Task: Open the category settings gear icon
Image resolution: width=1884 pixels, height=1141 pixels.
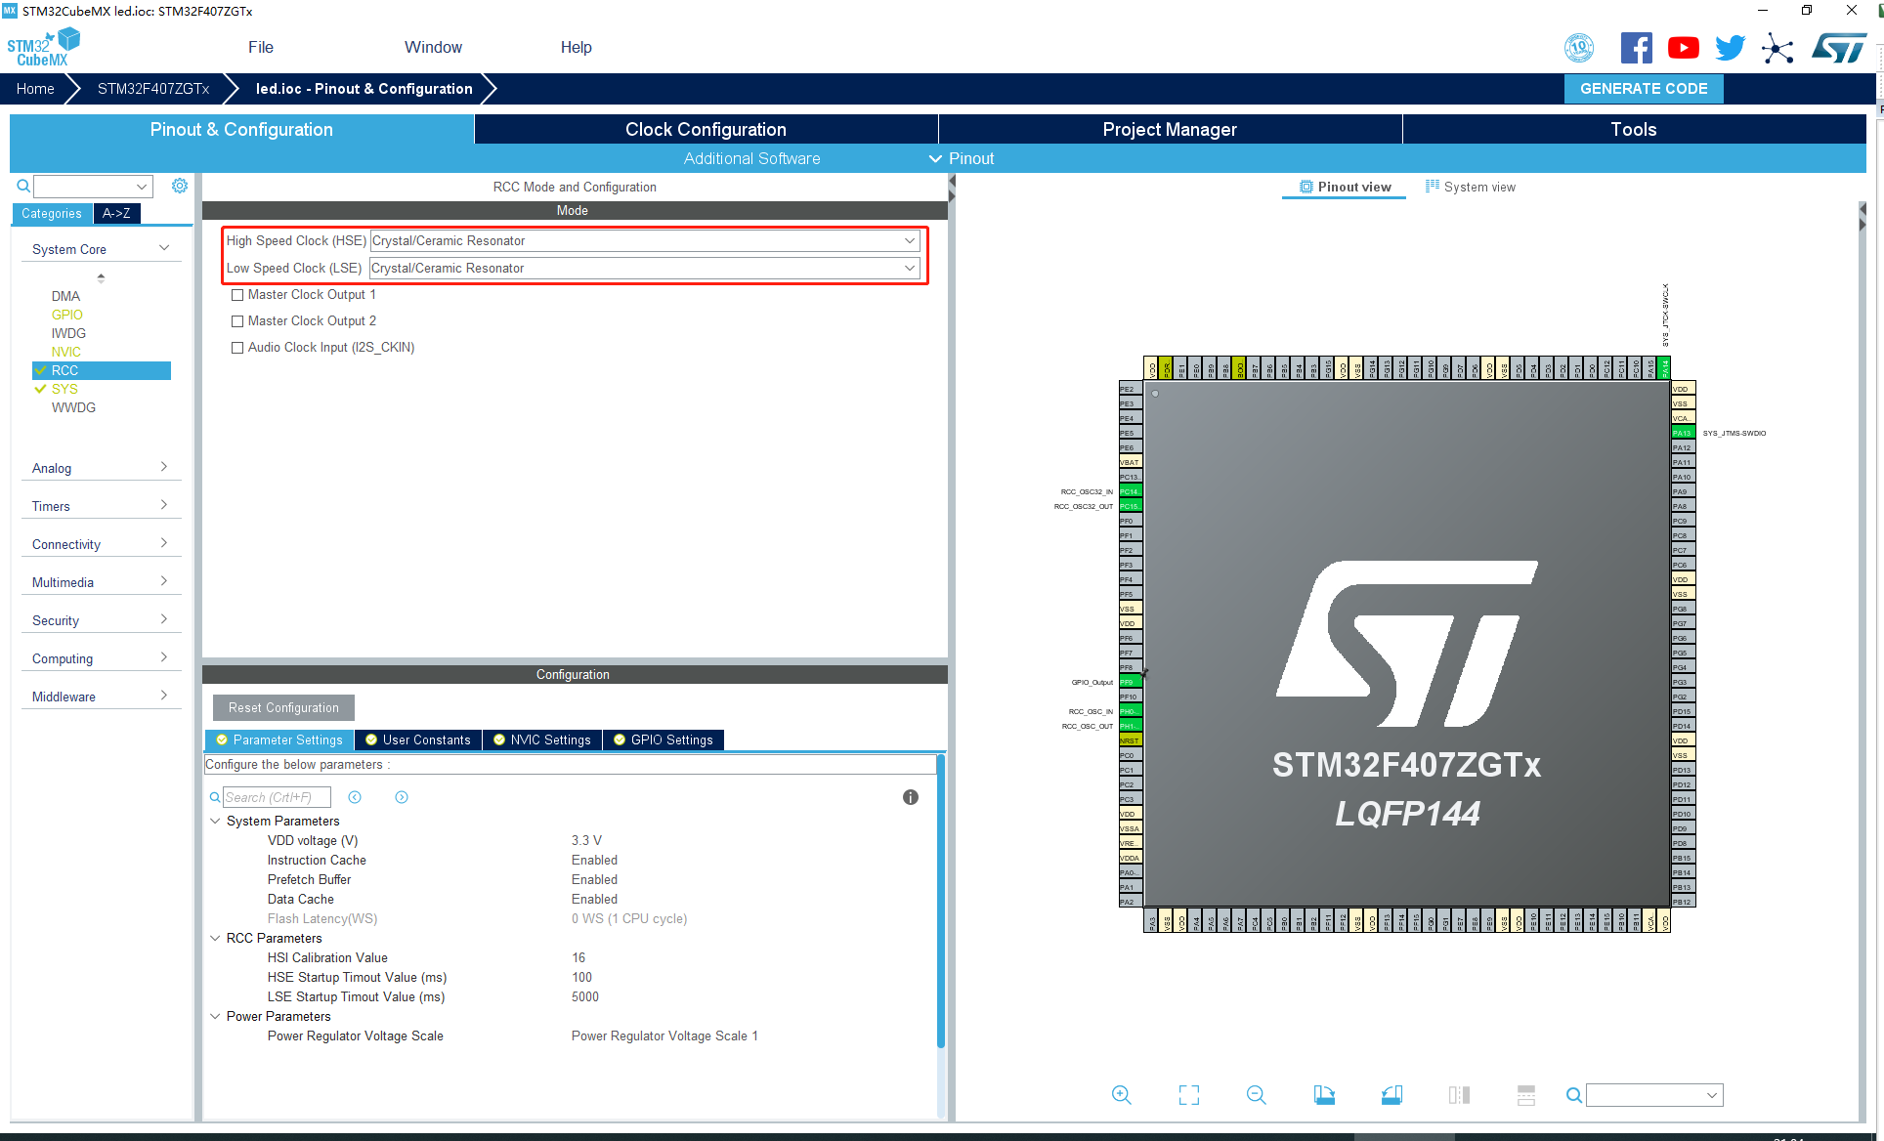Action: point(180,186)
